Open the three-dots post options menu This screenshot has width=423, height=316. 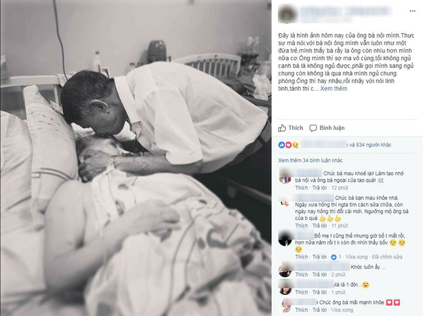[412, 11]
